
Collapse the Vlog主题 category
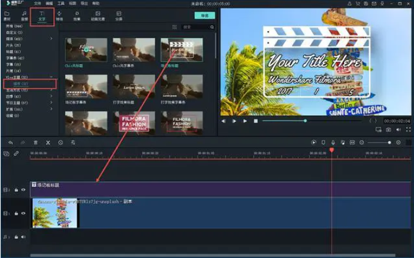coord(51,77)
